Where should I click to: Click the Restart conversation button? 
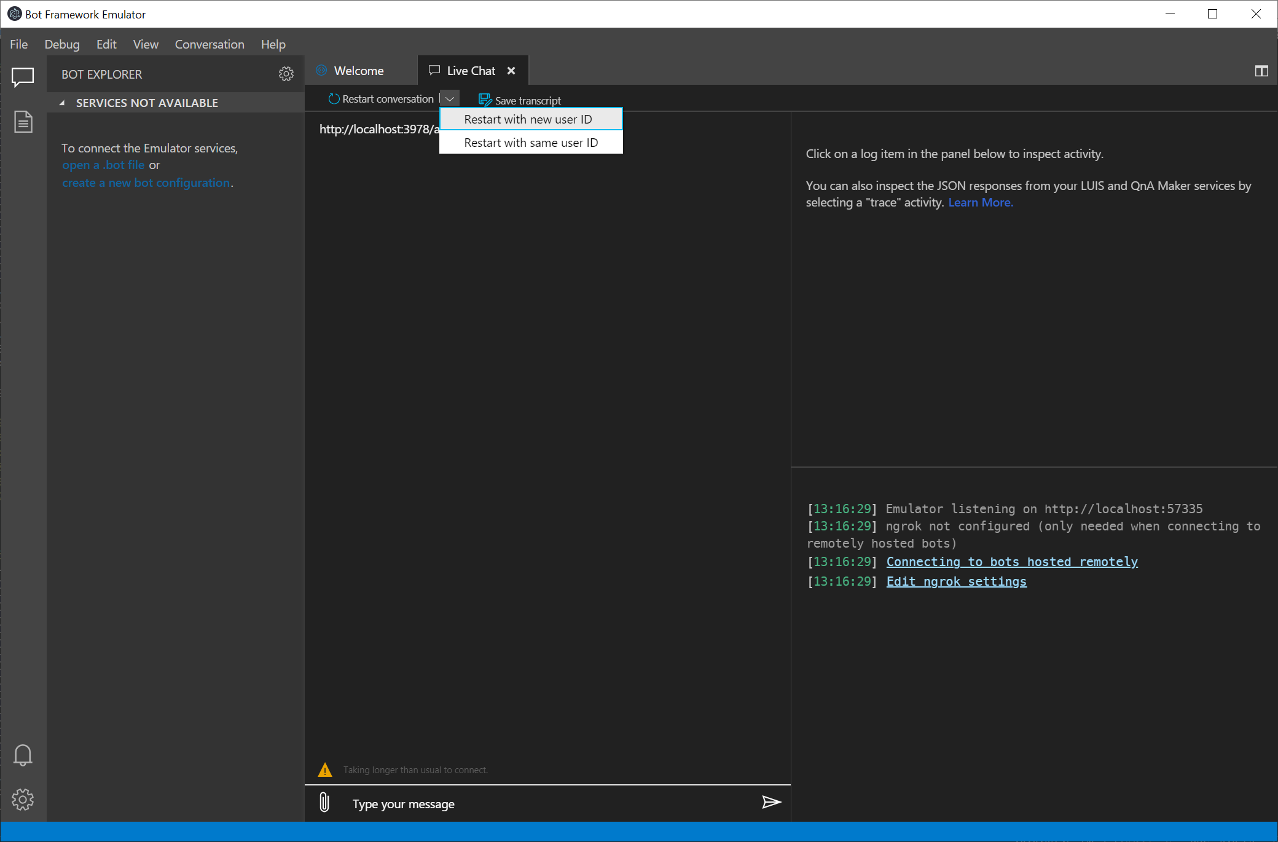click(x=382, y=99)
